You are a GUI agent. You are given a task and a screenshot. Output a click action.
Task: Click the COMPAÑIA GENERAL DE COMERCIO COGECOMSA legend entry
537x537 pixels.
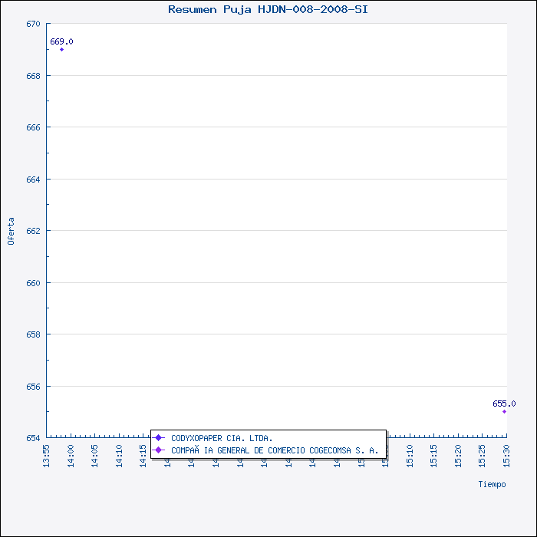pos(275,450)
